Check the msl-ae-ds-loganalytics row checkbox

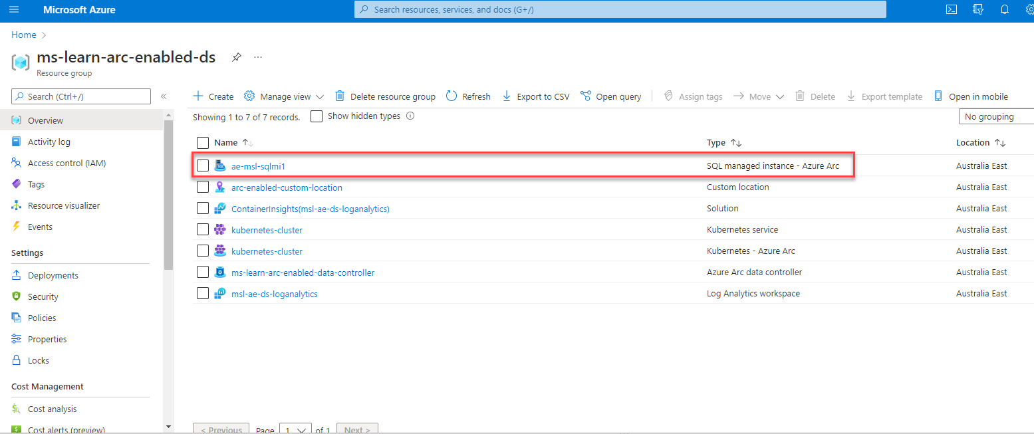tap(203, 293)
